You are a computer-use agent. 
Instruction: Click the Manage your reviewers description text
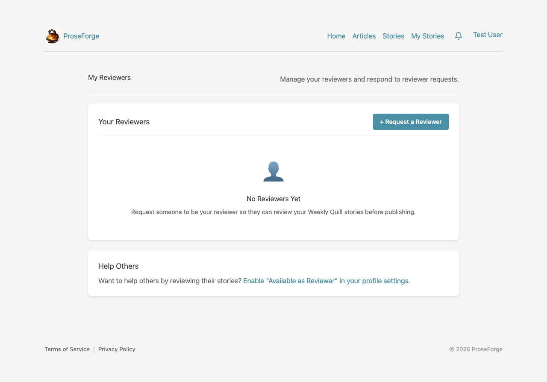click(369, 79)
